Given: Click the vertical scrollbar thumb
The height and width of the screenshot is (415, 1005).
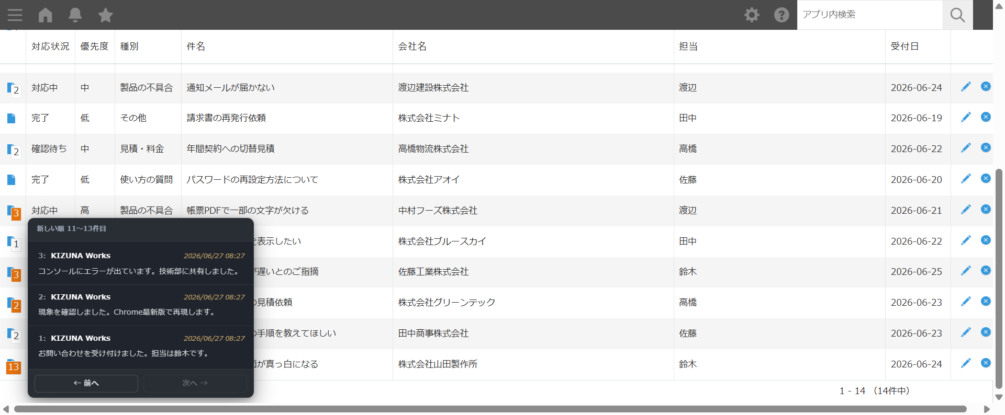Looking at the screenshot, I should 999,279.
